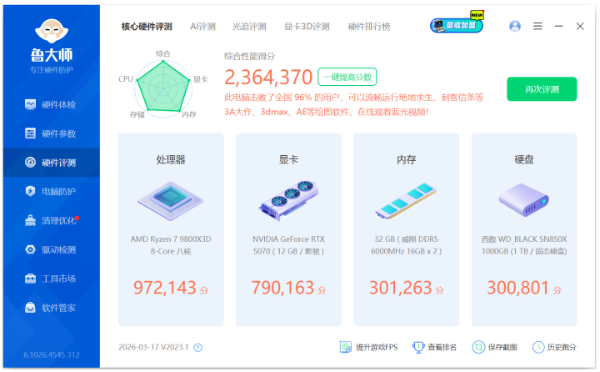Click the 内存 RAM stick icon
Screen dimensions: 600x372
pyautogui.click(x=406, y=201)
